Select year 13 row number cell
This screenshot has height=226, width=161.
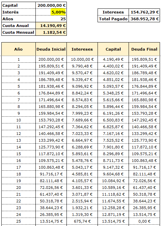tap(19, 140)
